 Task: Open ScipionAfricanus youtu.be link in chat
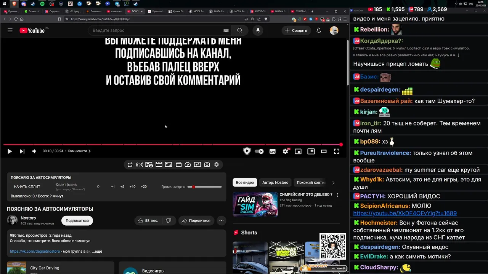405,213
